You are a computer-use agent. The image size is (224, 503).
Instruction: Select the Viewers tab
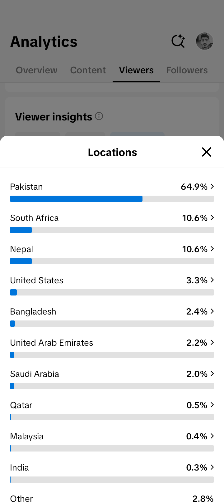136,70
